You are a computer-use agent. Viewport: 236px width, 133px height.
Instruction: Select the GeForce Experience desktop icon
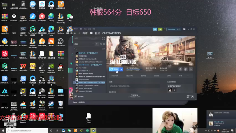pos(51,68)
